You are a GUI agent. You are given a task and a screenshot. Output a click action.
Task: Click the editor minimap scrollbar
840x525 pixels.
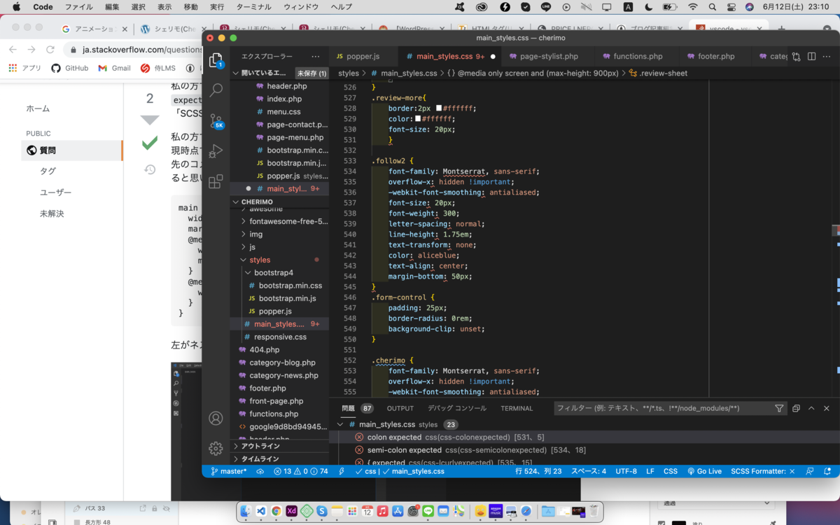tap(836, 230)
